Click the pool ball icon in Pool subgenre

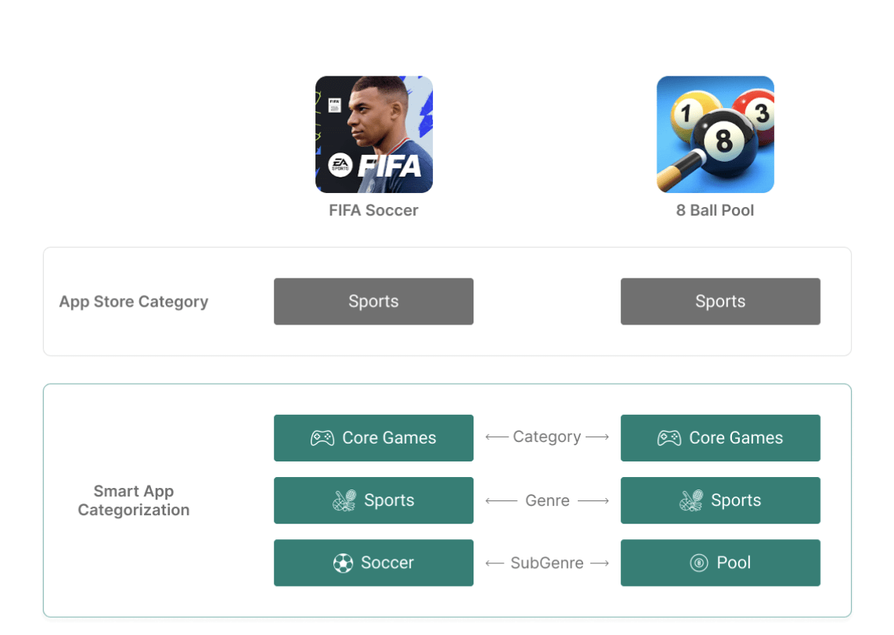(699, 563)
